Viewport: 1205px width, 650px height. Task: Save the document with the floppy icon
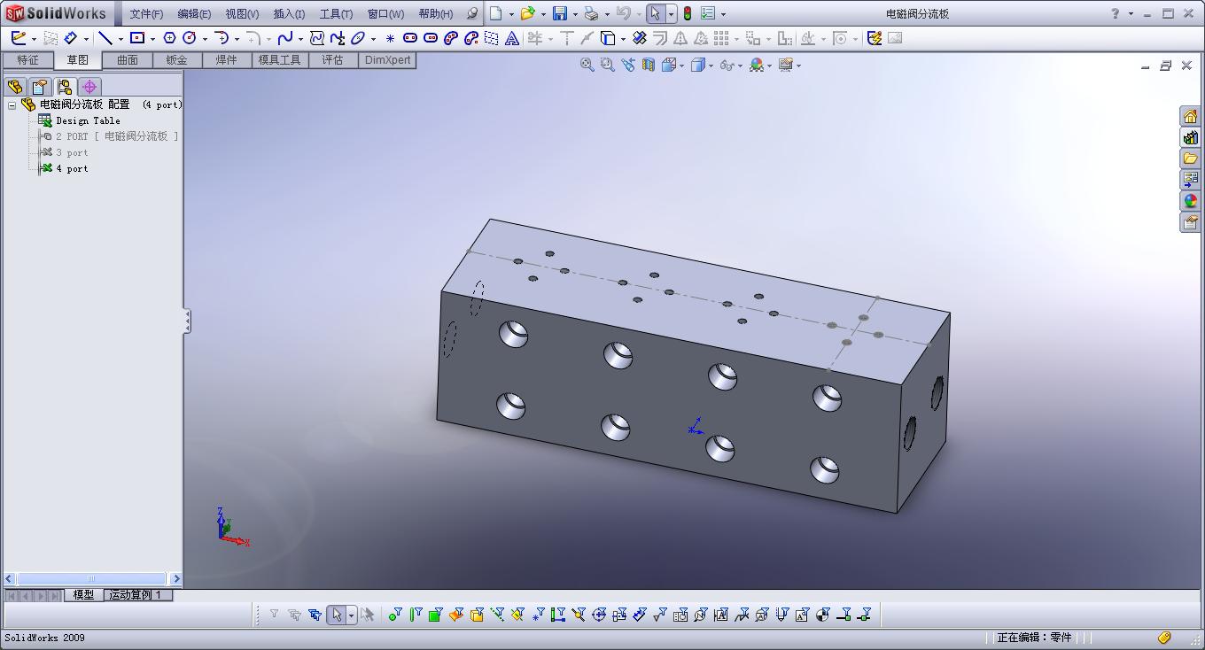click(x=560, y=13)
